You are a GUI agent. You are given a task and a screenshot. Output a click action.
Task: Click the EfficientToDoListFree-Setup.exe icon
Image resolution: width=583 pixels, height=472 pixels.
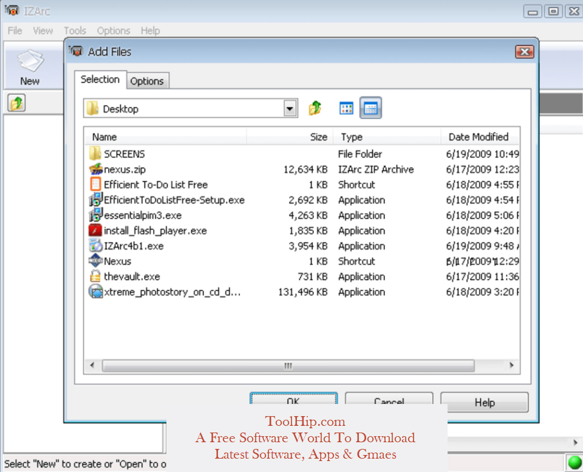coord(95,200)
